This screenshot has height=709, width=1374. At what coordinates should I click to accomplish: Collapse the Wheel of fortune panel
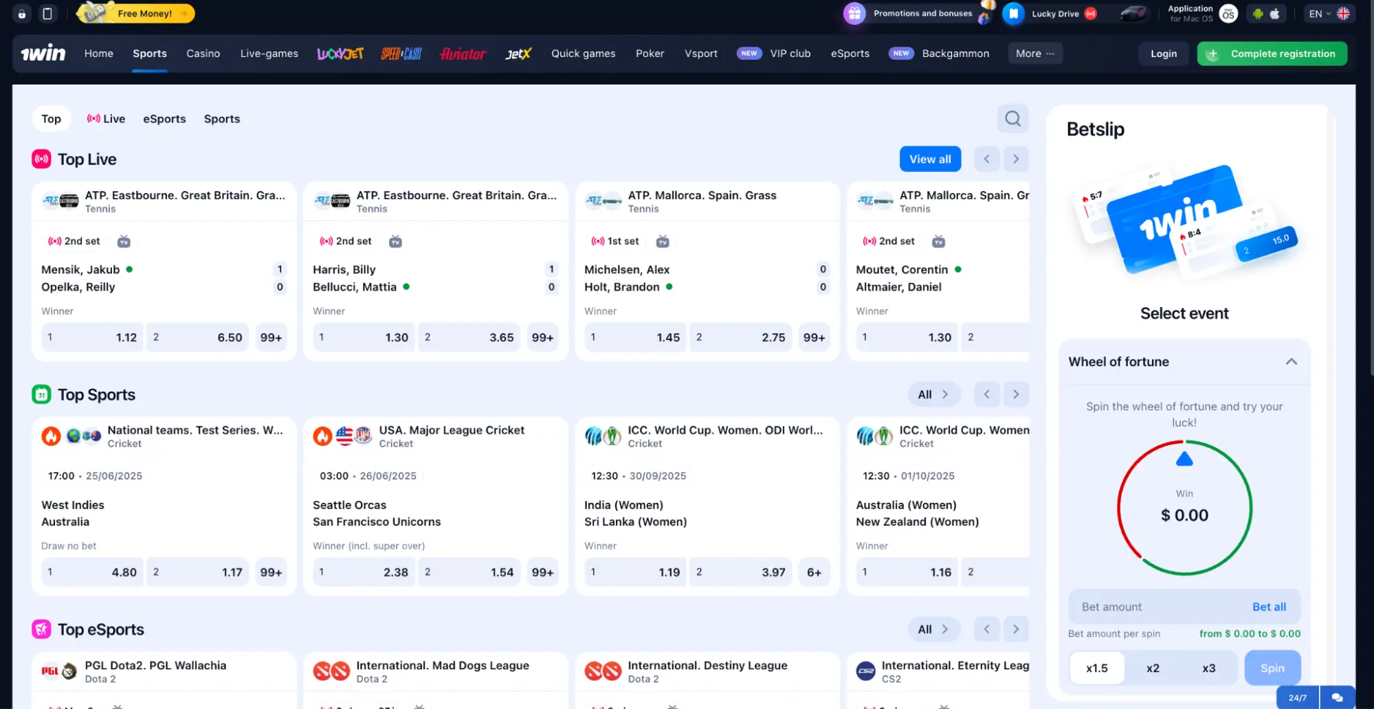1292,362
